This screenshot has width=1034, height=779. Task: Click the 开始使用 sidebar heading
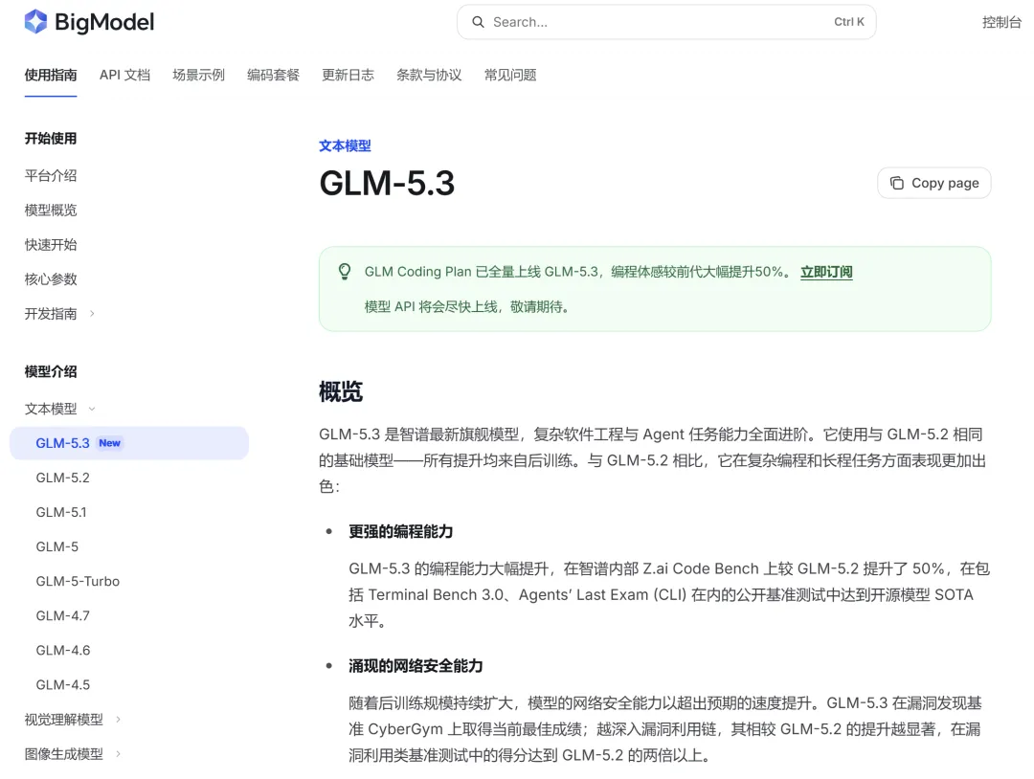click(51, 139)
